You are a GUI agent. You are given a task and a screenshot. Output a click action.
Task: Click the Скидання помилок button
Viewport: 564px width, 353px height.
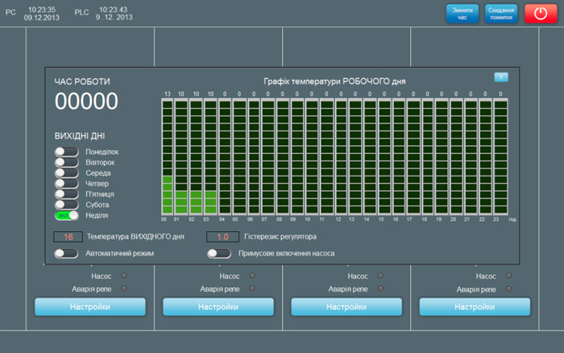(x=501, y=14)
